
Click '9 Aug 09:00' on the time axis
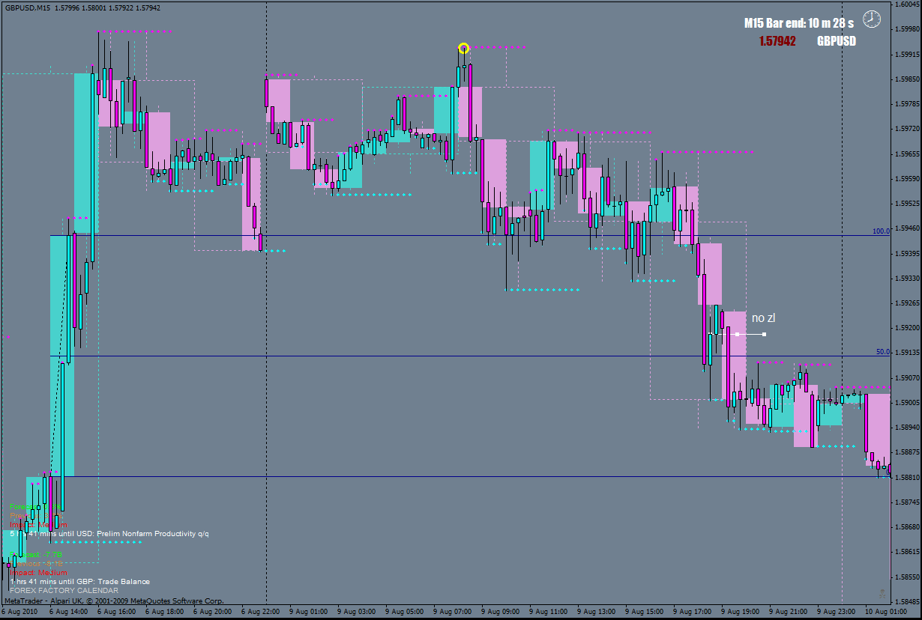500,611
